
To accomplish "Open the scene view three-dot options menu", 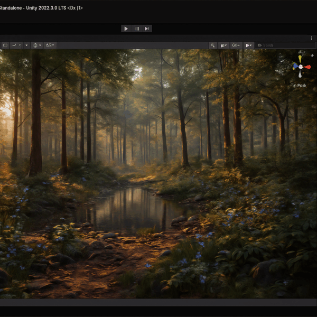I will click(312, 38).
